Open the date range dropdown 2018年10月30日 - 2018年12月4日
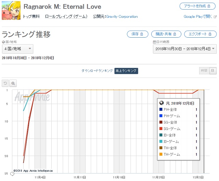 pyautogui.click(x=185, y=49)
